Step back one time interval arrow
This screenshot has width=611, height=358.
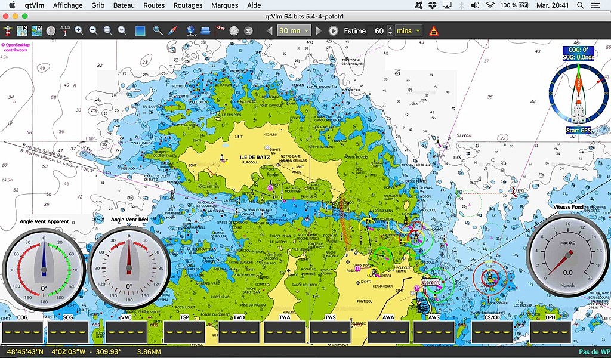coord(269,31)
